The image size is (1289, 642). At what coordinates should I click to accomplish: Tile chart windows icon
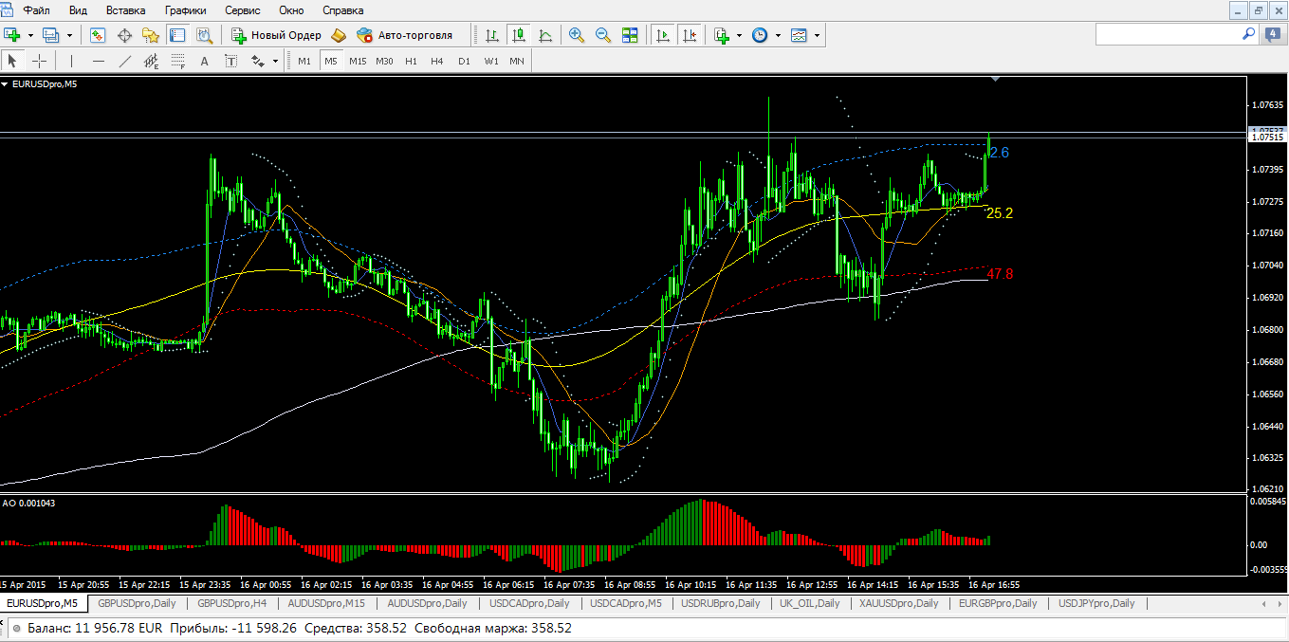pos(630,35)
